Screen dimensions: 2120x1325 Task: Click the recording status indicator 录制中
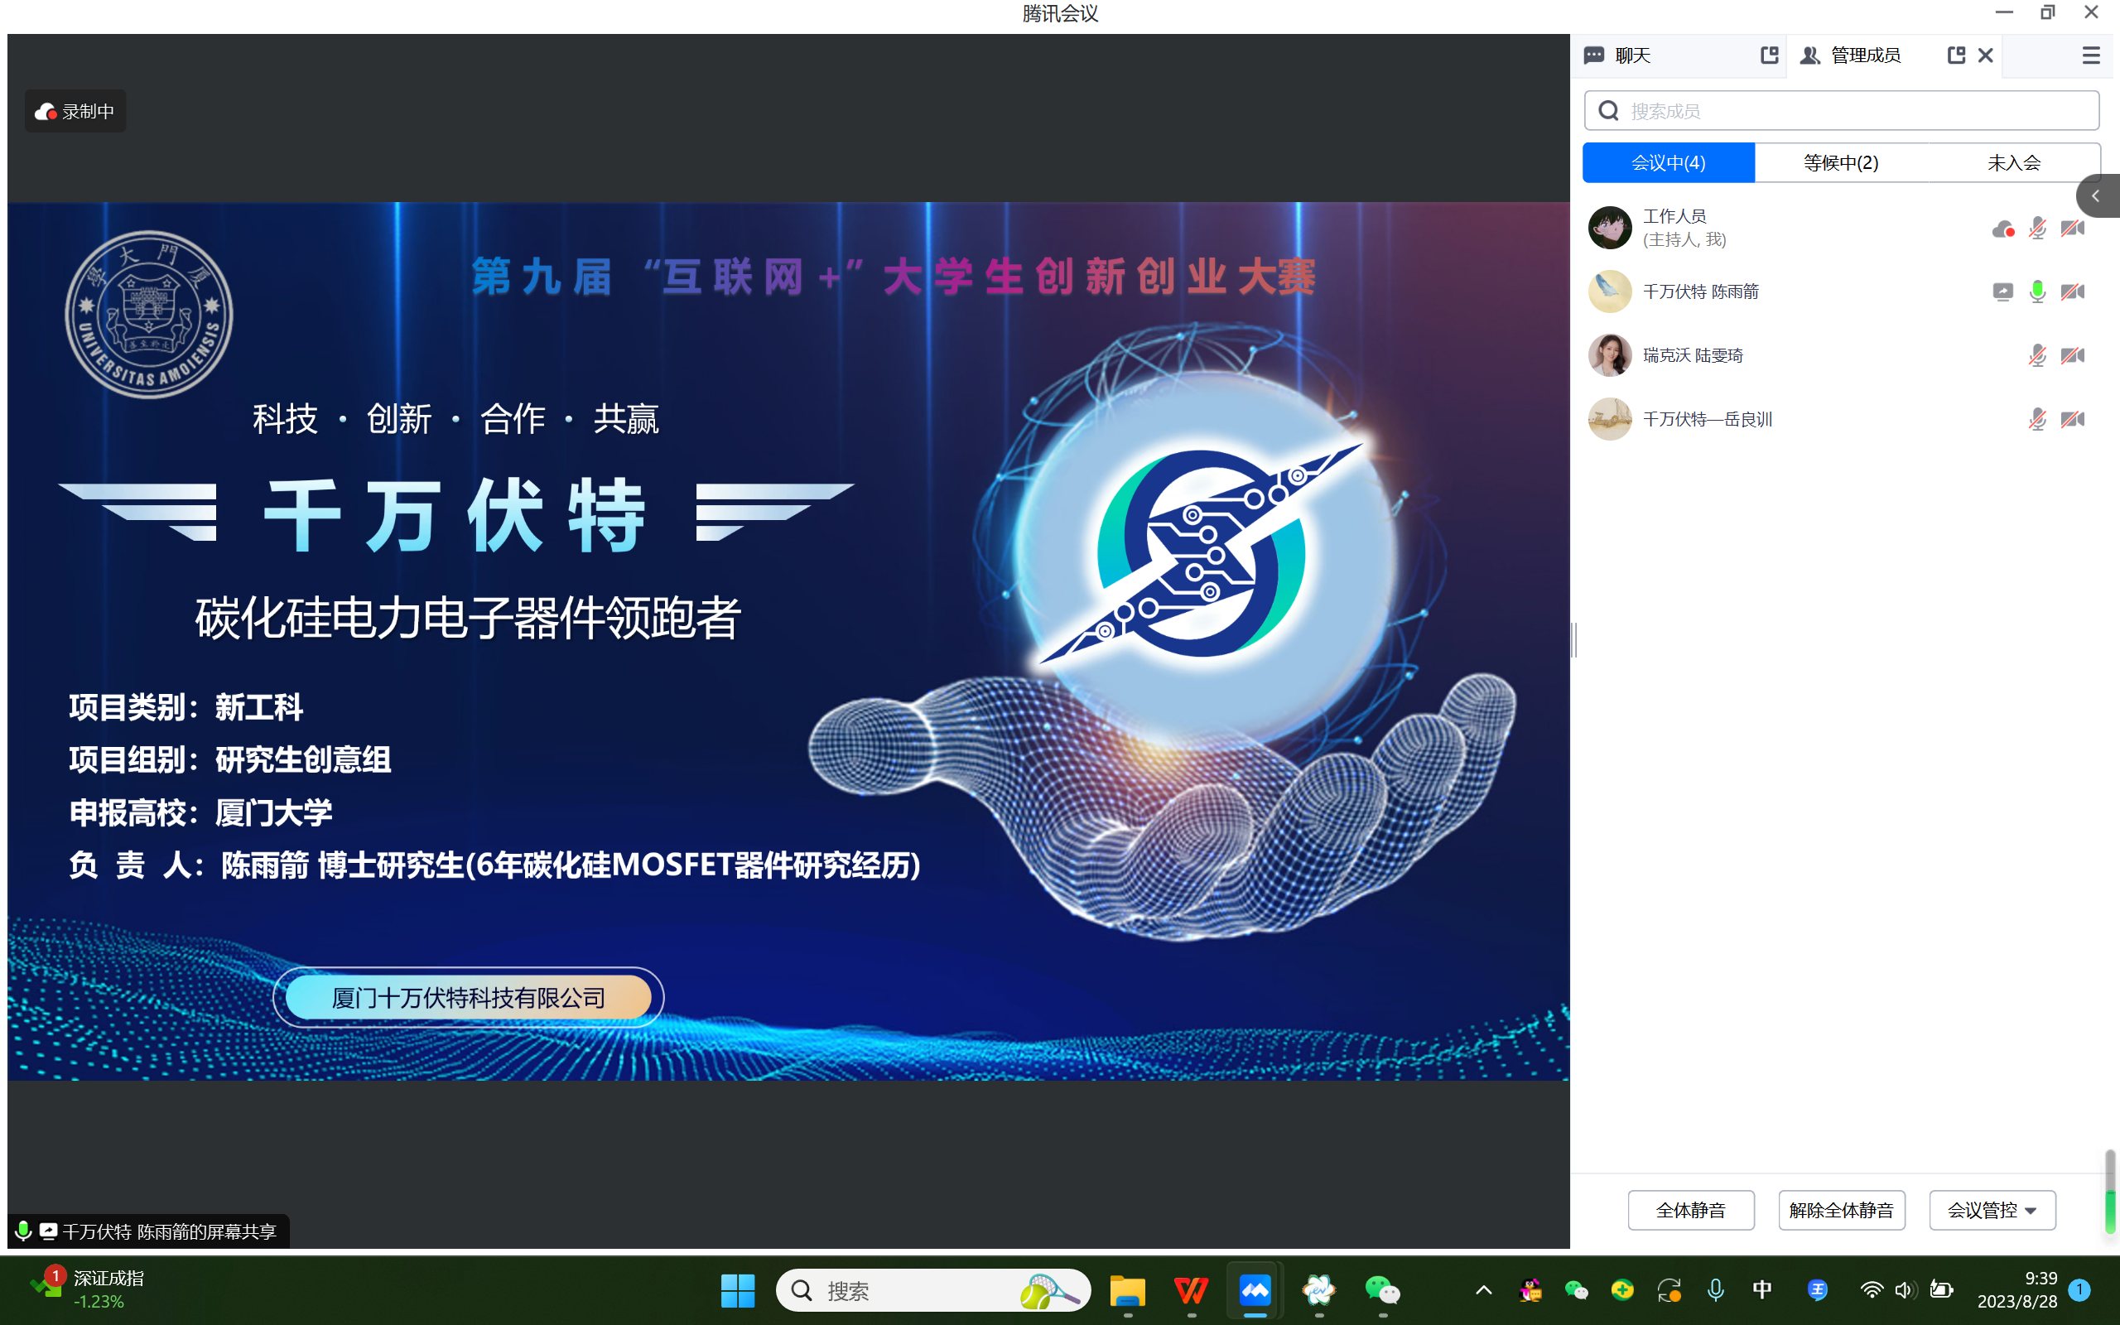tap(75, 111)
